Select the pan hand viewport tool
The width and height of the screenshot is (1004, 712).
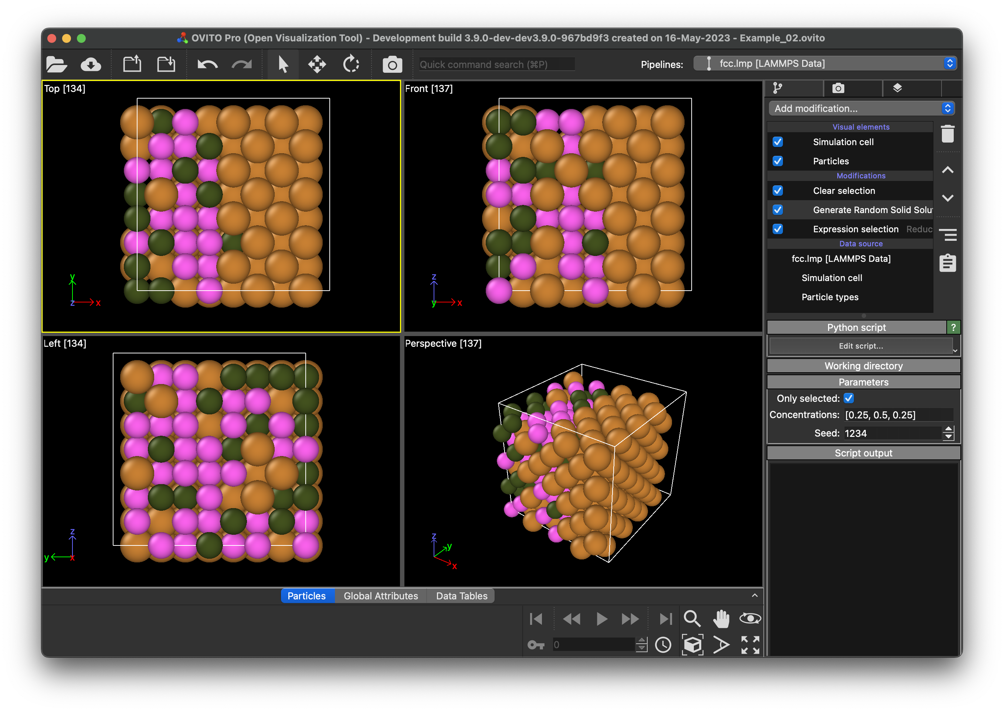tap(721, 619)
